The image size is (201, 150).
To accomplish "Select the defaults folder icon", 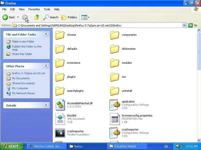I will pos(60,49).
